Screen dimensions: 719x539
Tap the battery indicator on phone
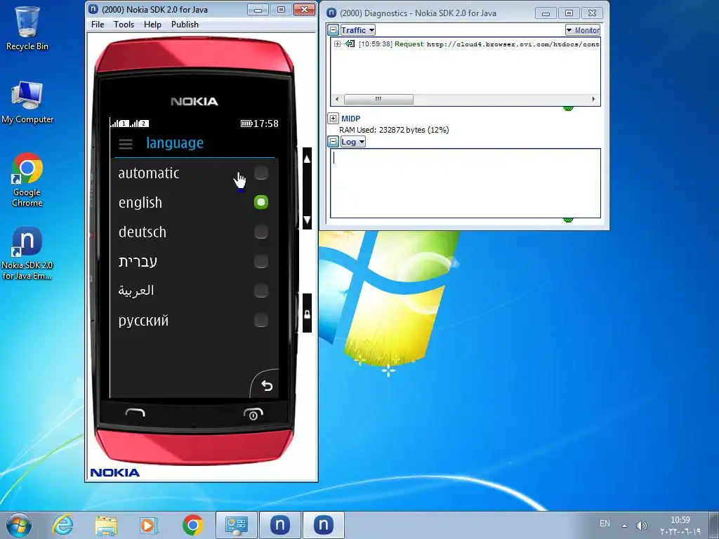tap(246, 124)
